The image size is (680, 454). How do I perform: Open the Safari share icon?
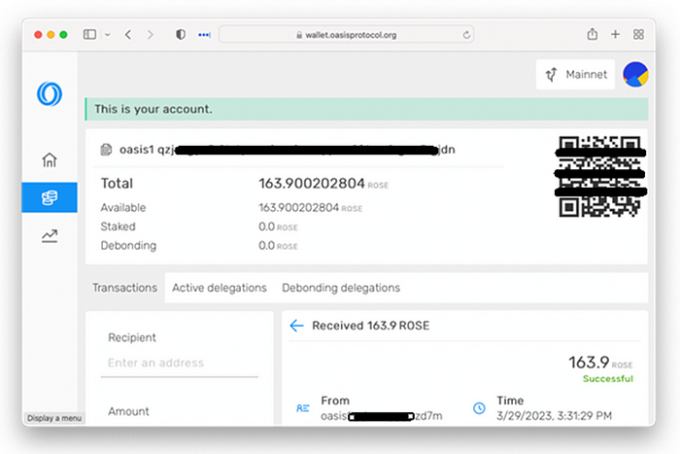point(592,34)
